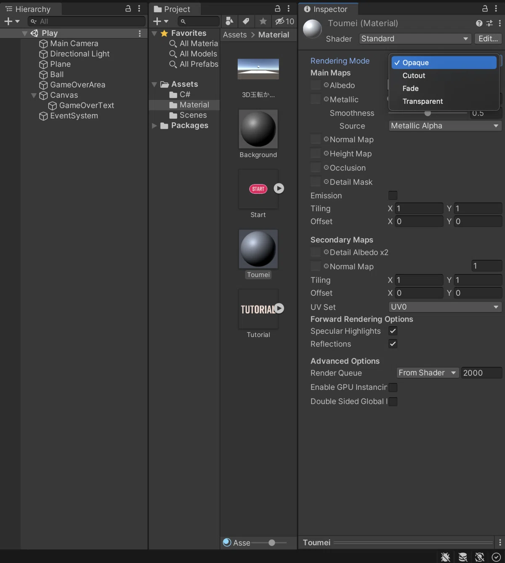Collapse the Canvas object children
Viewport: 505px width, 563px height.
[34, 95]
